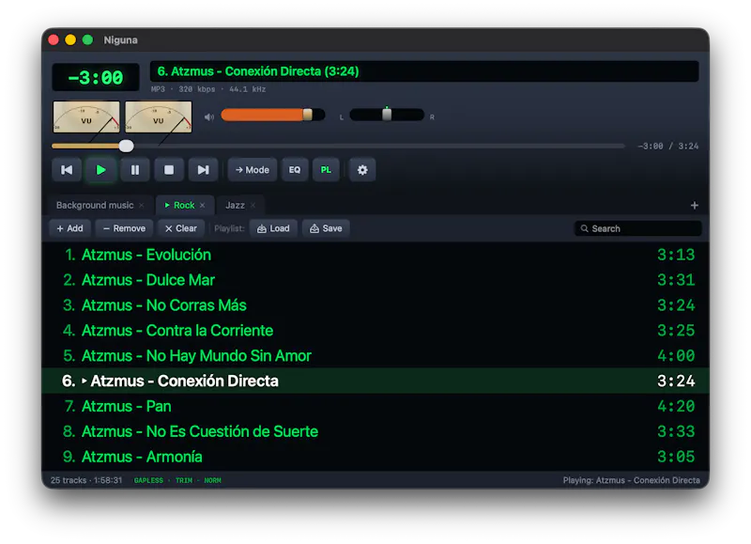Select track 3 Atzmus - No Corras Más

(375, 305)
